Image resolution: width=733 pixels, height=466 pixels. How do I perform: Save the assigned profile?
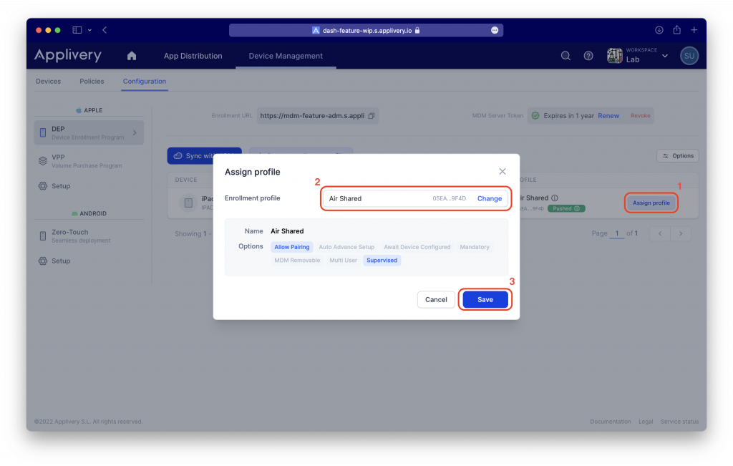coord(485,300)
